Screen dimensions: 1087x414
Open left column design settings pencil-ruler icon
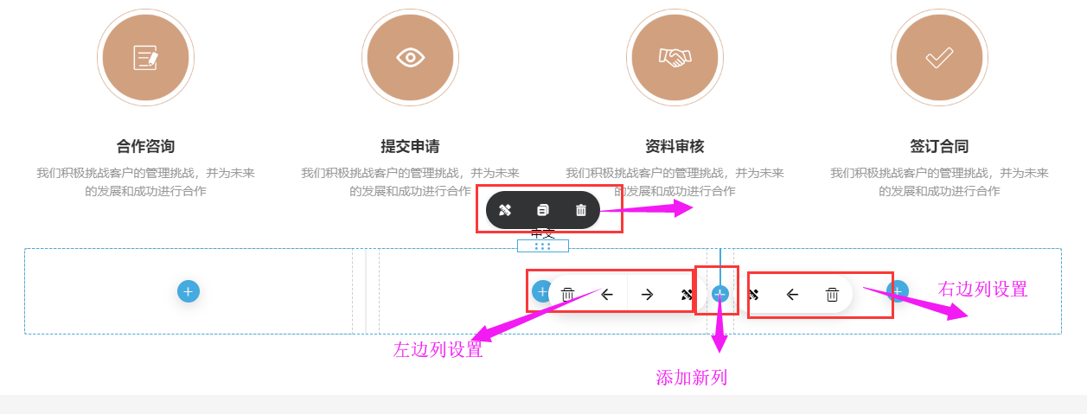click(x=687, y=295)
